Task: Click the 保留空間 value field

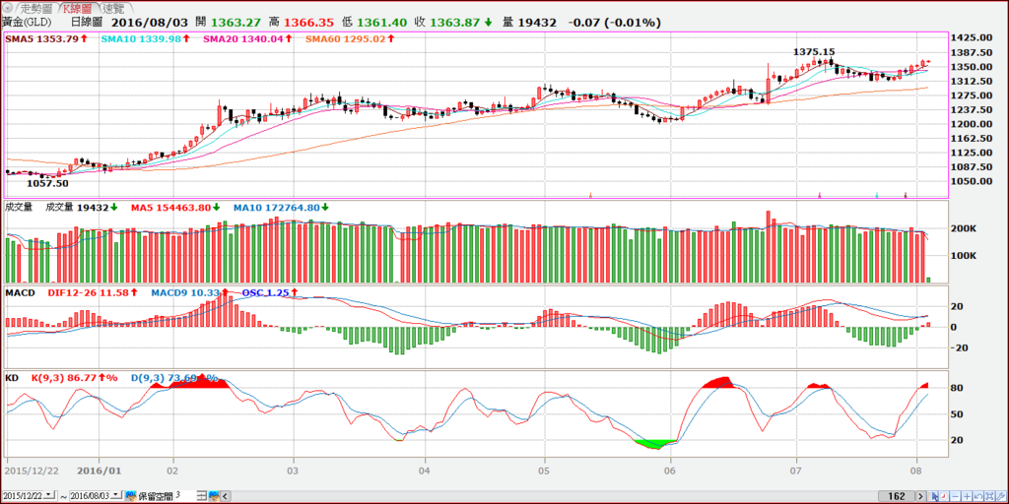Action: coord(185,496)
